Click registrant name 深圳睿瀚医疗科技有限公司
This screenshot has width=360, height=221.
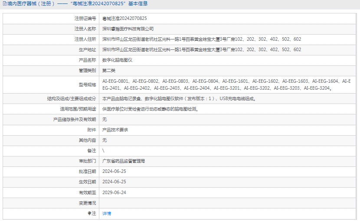pyautogui.click(x=128, y=29)
